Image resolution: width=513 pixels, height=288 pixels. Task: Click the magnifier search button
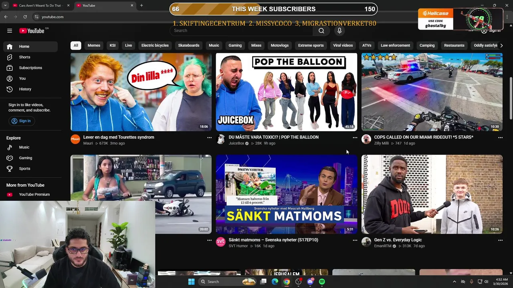tap(321, 31)
